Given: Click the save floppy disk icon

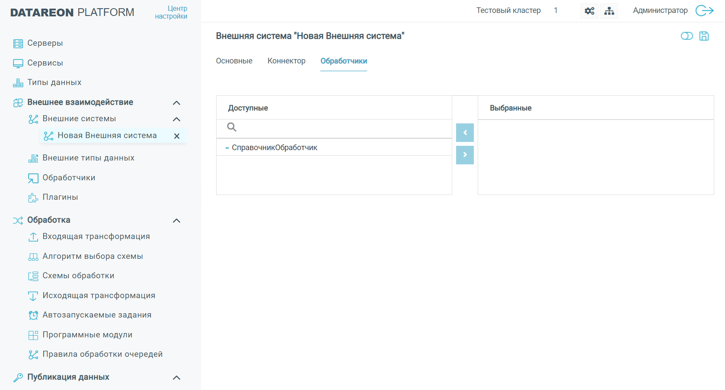Looking at the screenshot, I should pyautogui.click(x=704, y=36).
